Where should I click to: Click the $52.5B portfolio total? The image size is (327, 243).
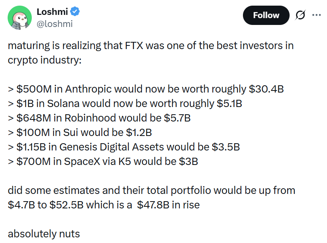coord(66,205)
